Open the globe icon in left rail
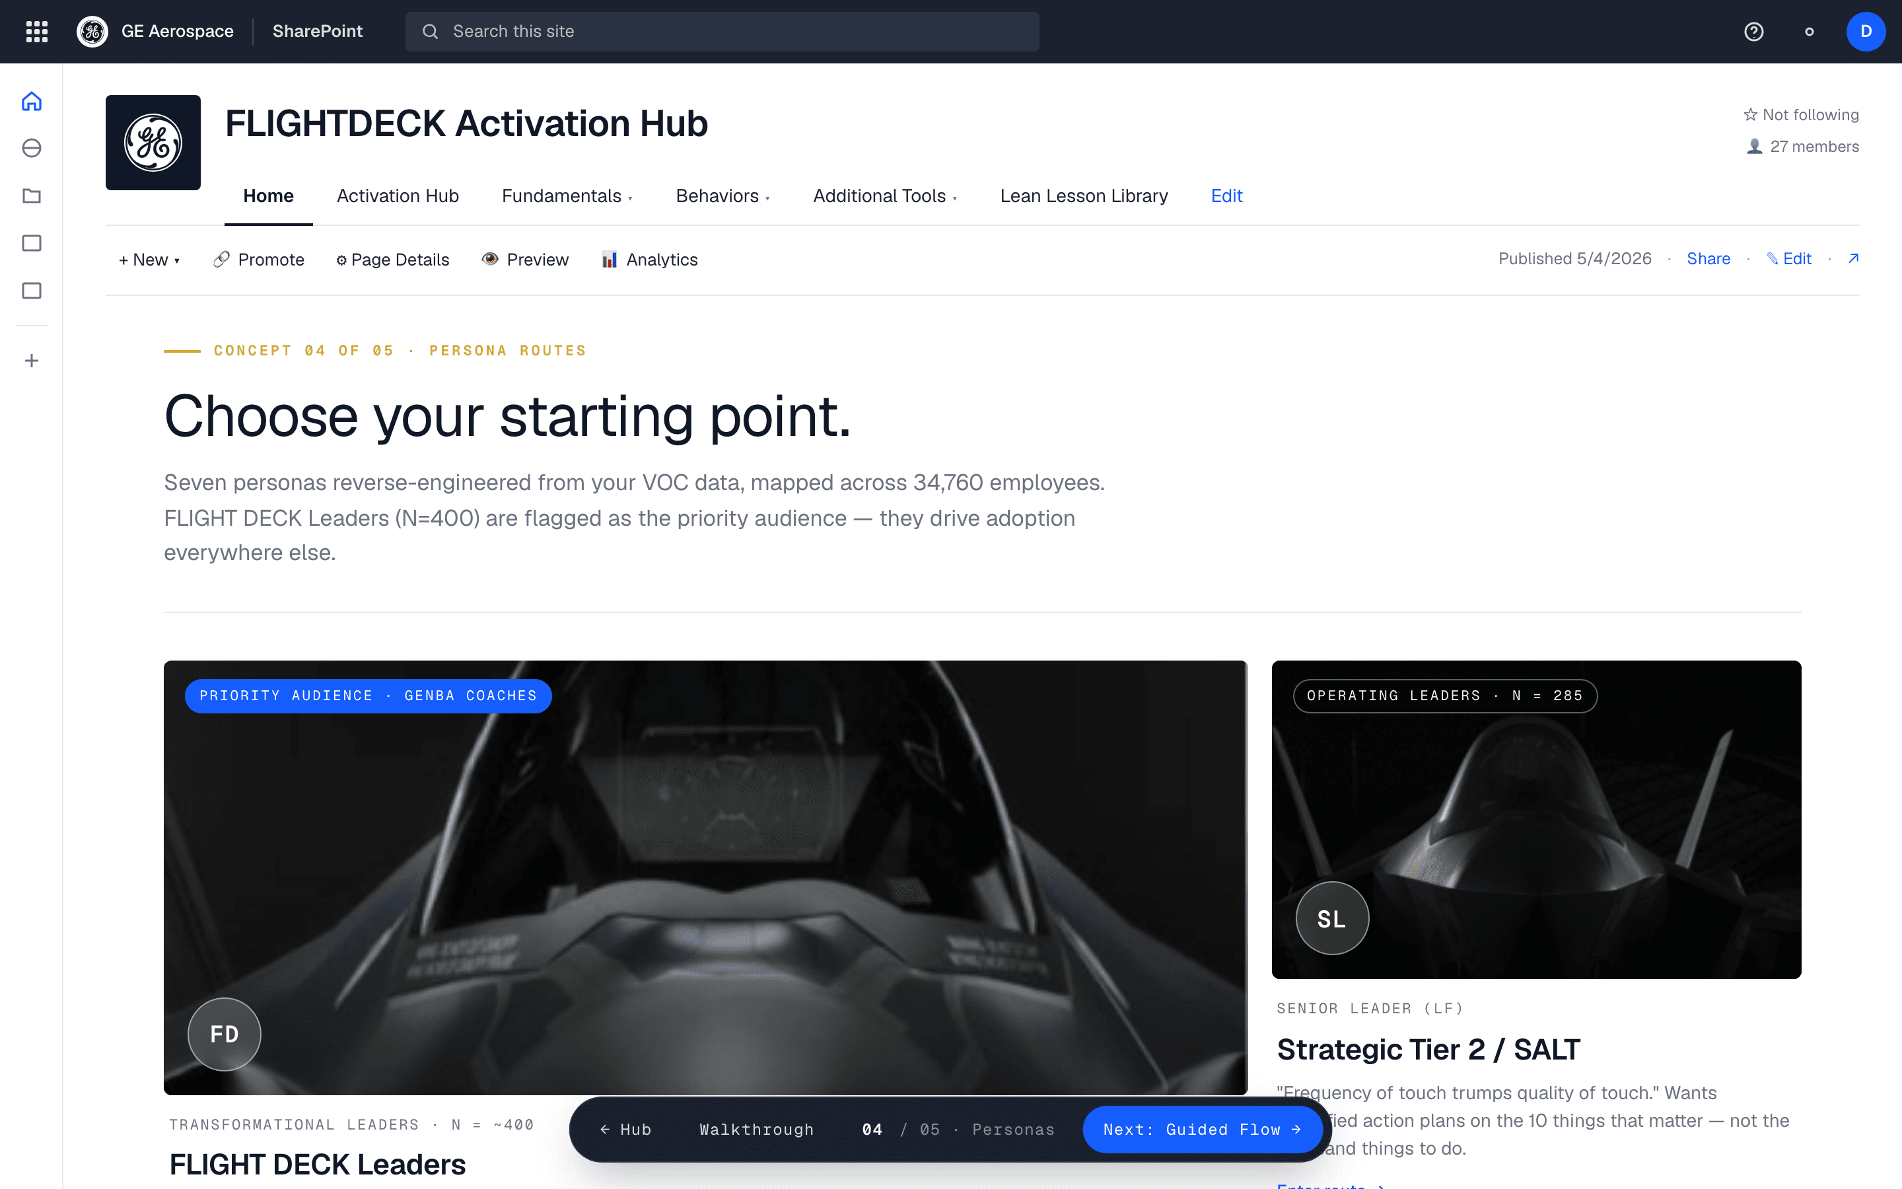Image resolution: width=1902 pixels, height=1189 pixels. tap(32, 148)
